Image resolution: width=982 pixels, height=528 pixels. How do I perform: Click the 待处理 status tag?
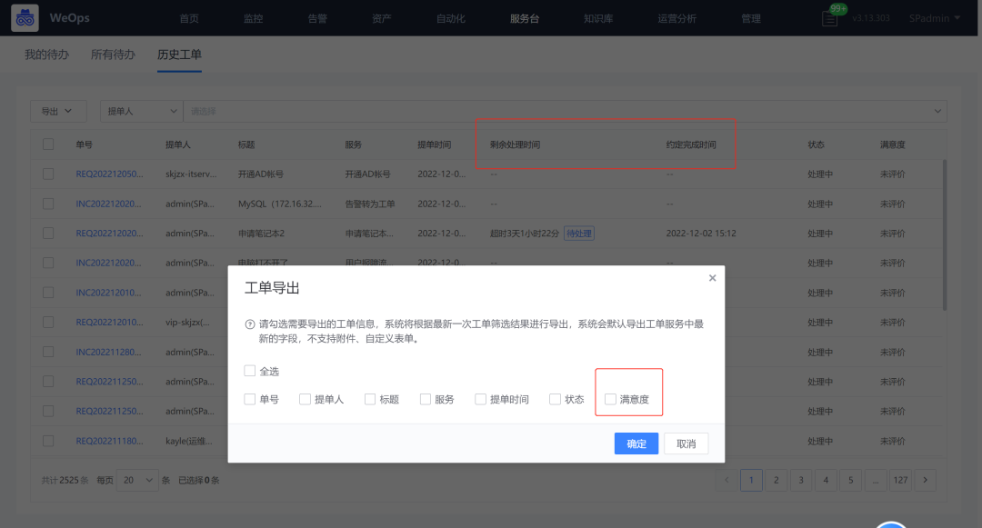click(x=578, y=234)
